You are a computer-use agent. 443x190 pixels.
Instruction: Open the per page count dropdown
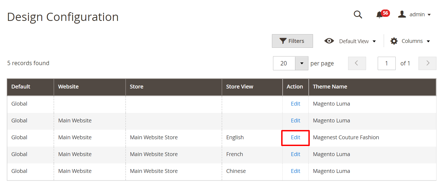[x=302, y=63]
